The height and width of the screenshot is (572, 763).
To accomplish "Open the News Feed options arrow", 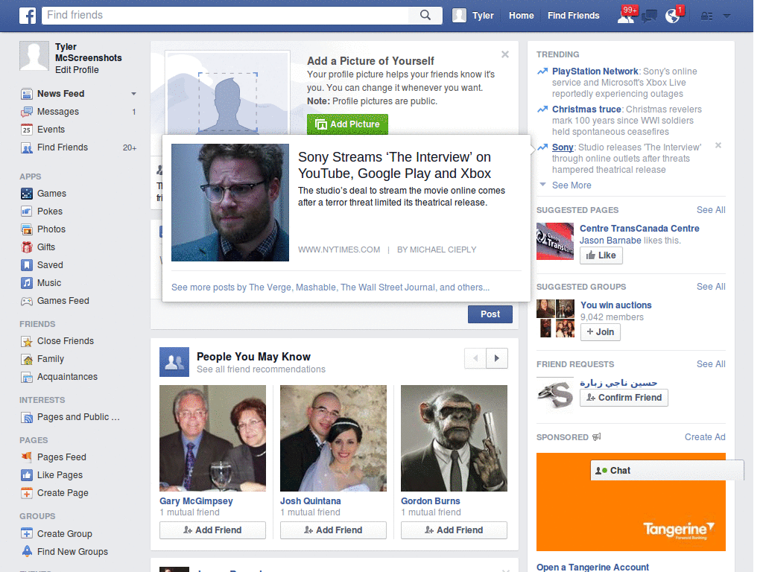I will [133, 93].
